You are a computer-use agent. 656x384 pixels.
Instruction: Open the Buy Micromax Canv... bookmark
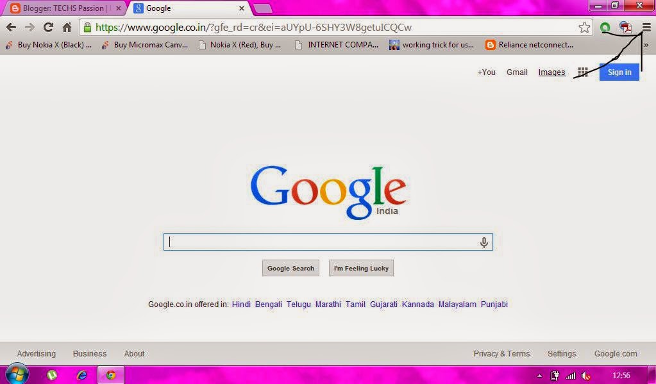[x=145, y=45]
